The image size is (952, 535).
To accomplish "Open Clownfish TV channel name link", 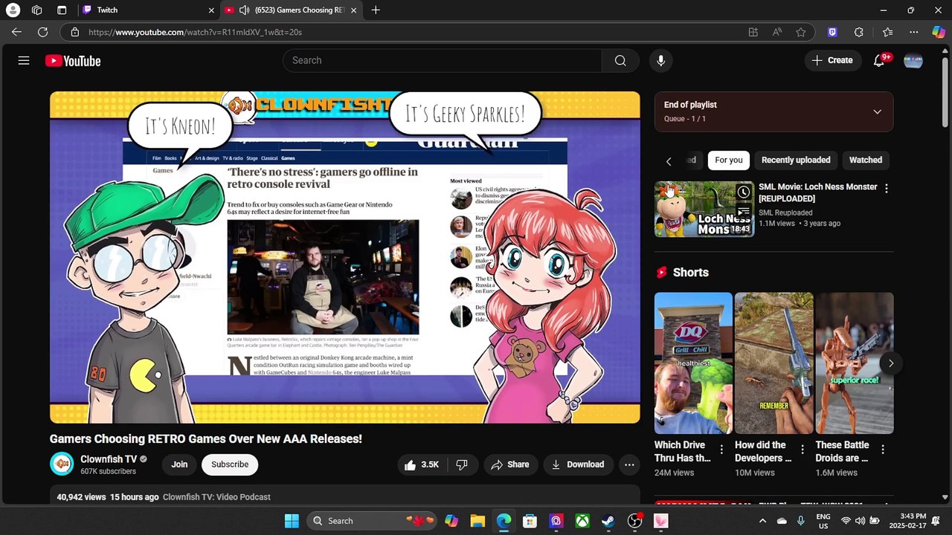I will click(109, 459).
